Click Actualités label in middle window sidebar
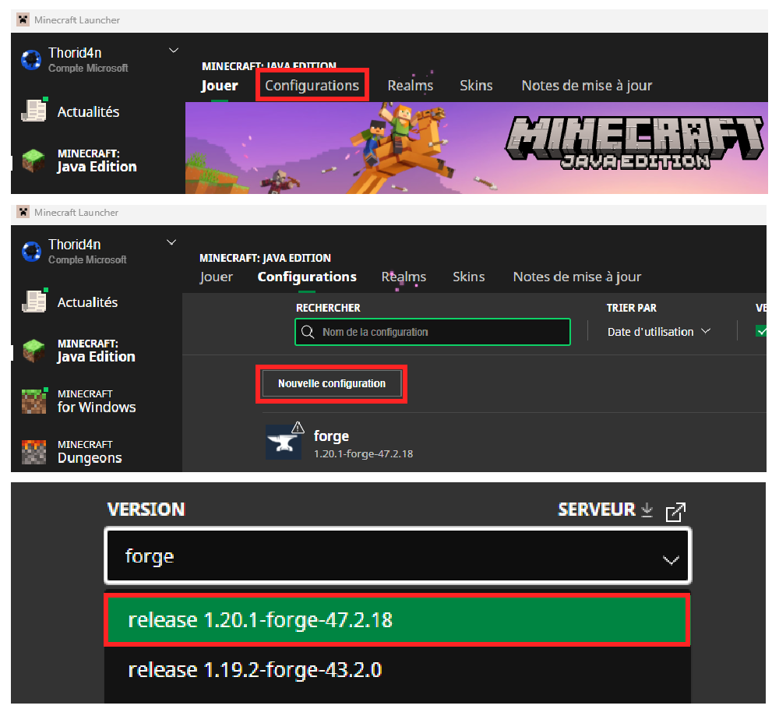The width and height of the screenshot is (779, 716). coord(87,302)
